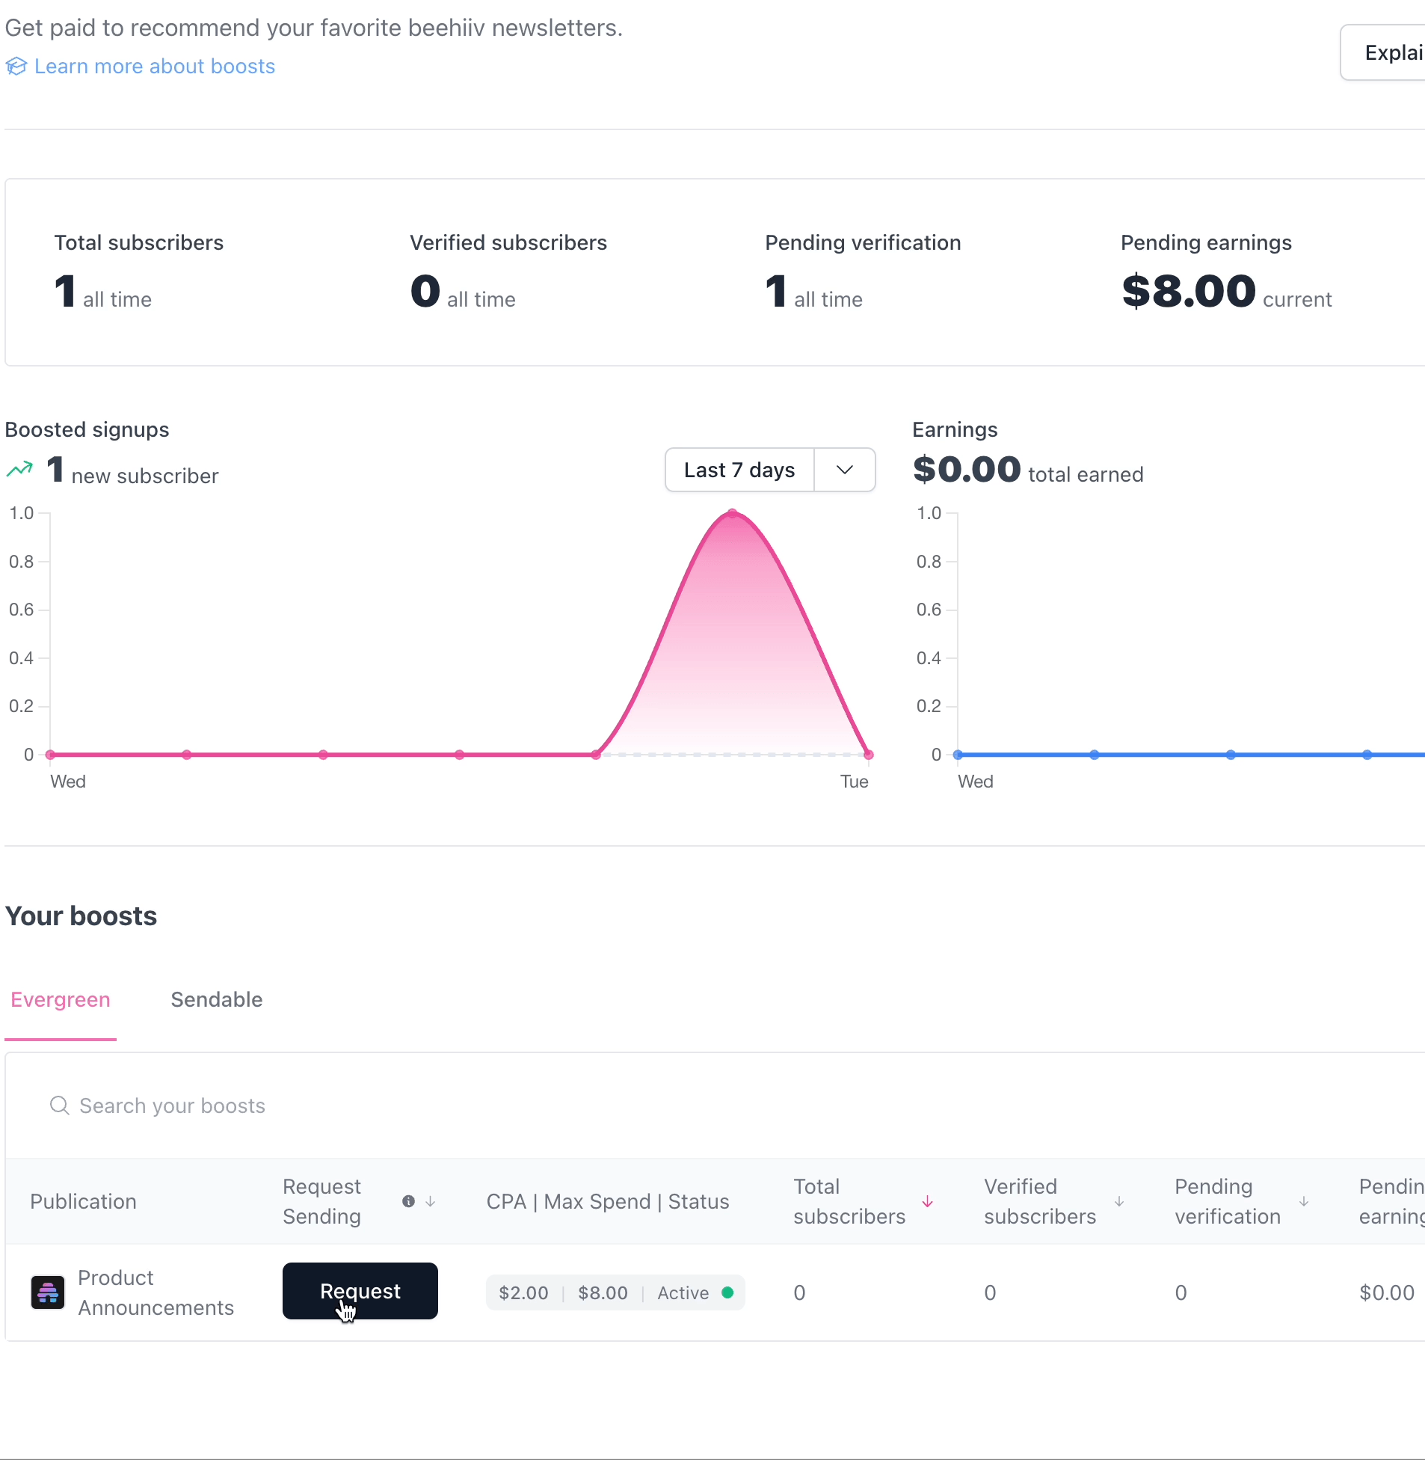The width and height of the screenshot is (1425, 1460).
Task: Sort by Verified subscribers arrow
Action: [1119, 1202]
